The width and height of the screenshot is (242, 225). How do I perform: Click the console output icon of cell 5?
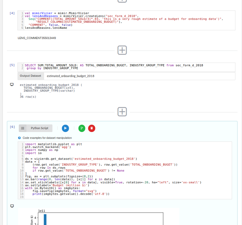(12, 85)
